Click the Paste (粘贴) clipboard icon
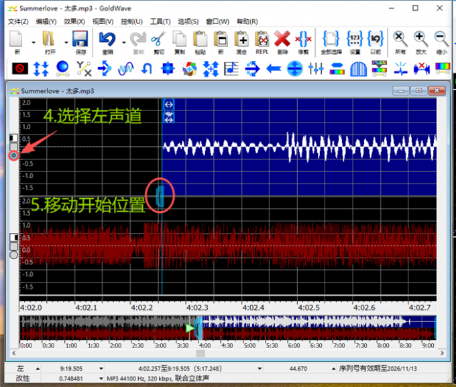 (200, 39)
